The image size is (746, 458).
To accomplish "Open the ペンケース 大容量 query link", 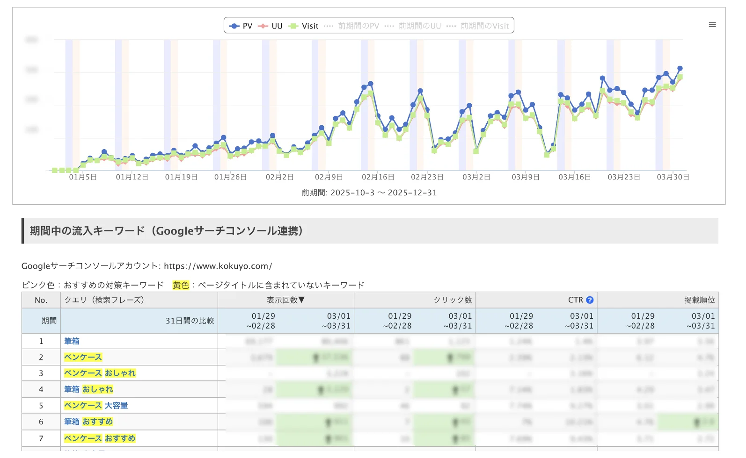I will click(x=96, y=406).
